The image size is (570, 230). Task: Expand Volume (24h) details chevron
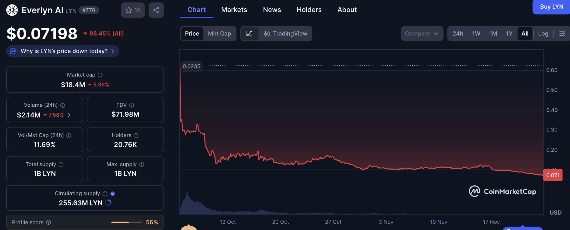pos(69,115)
